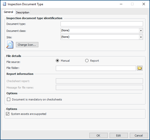
Task: Click the Inspection Document Type title bar icon
Action: [4, 4]
